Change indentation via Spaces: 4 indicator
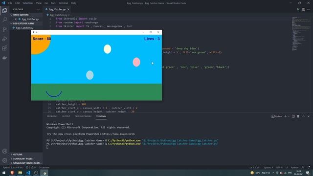Viewport: 313px width, 176px height. click(268, 168)
